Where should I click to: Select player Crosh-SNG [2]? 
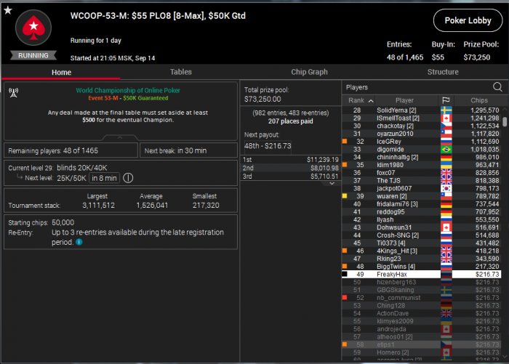(x=421, y=235)
